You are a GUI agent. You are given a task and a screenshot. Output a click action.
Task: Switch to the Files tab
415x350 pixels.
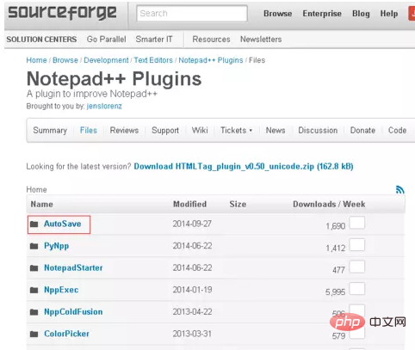click(89, 131)
